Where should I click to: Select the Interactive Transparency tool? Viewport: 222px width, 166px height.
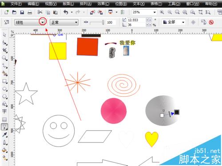tap(4, 127)
